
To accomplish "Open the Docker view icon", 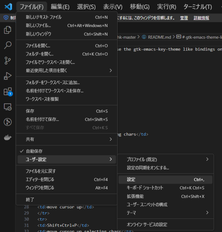I will [7, 138].
